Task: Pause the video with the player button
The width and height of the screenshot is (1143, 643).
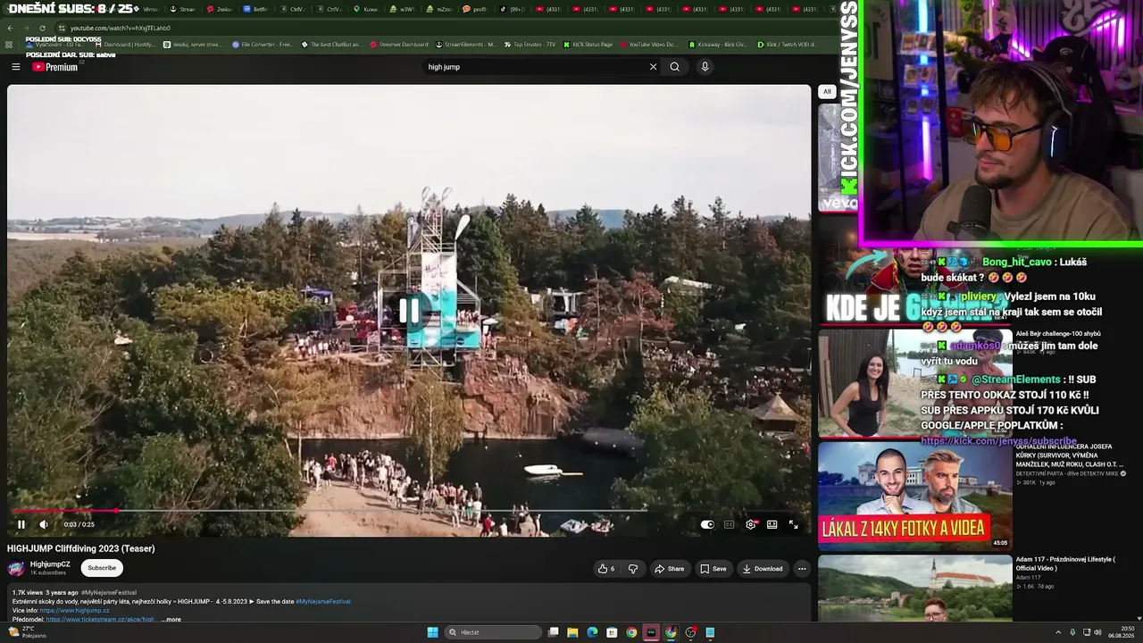Action: tap(21, 524)
